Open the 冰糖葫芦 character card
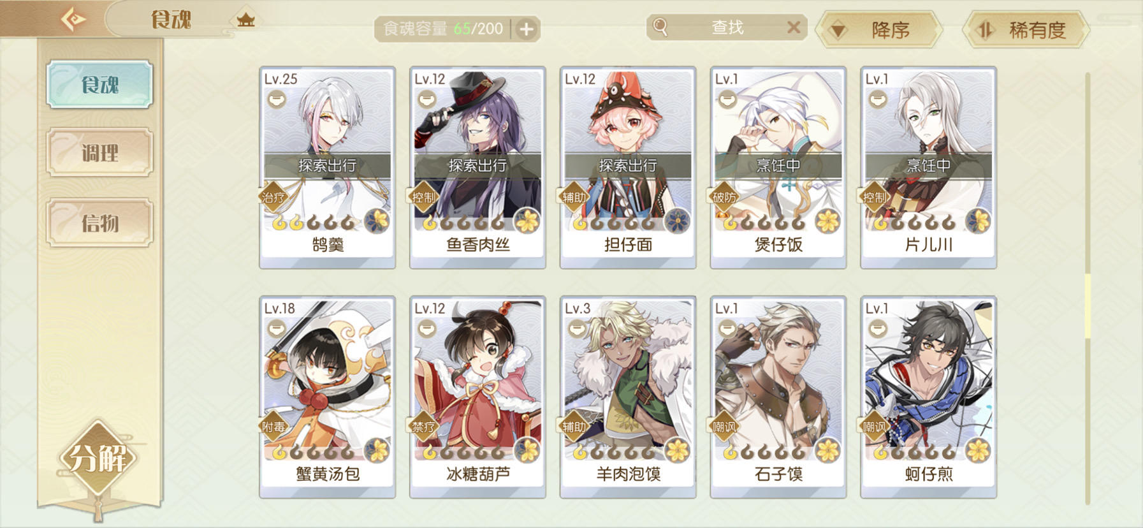Screen dimensions: 1143x528 pyautogui.click(x=477, y=397)
